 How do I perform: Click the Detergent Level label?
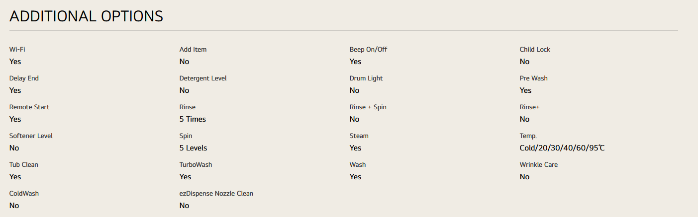pos(203,78)
